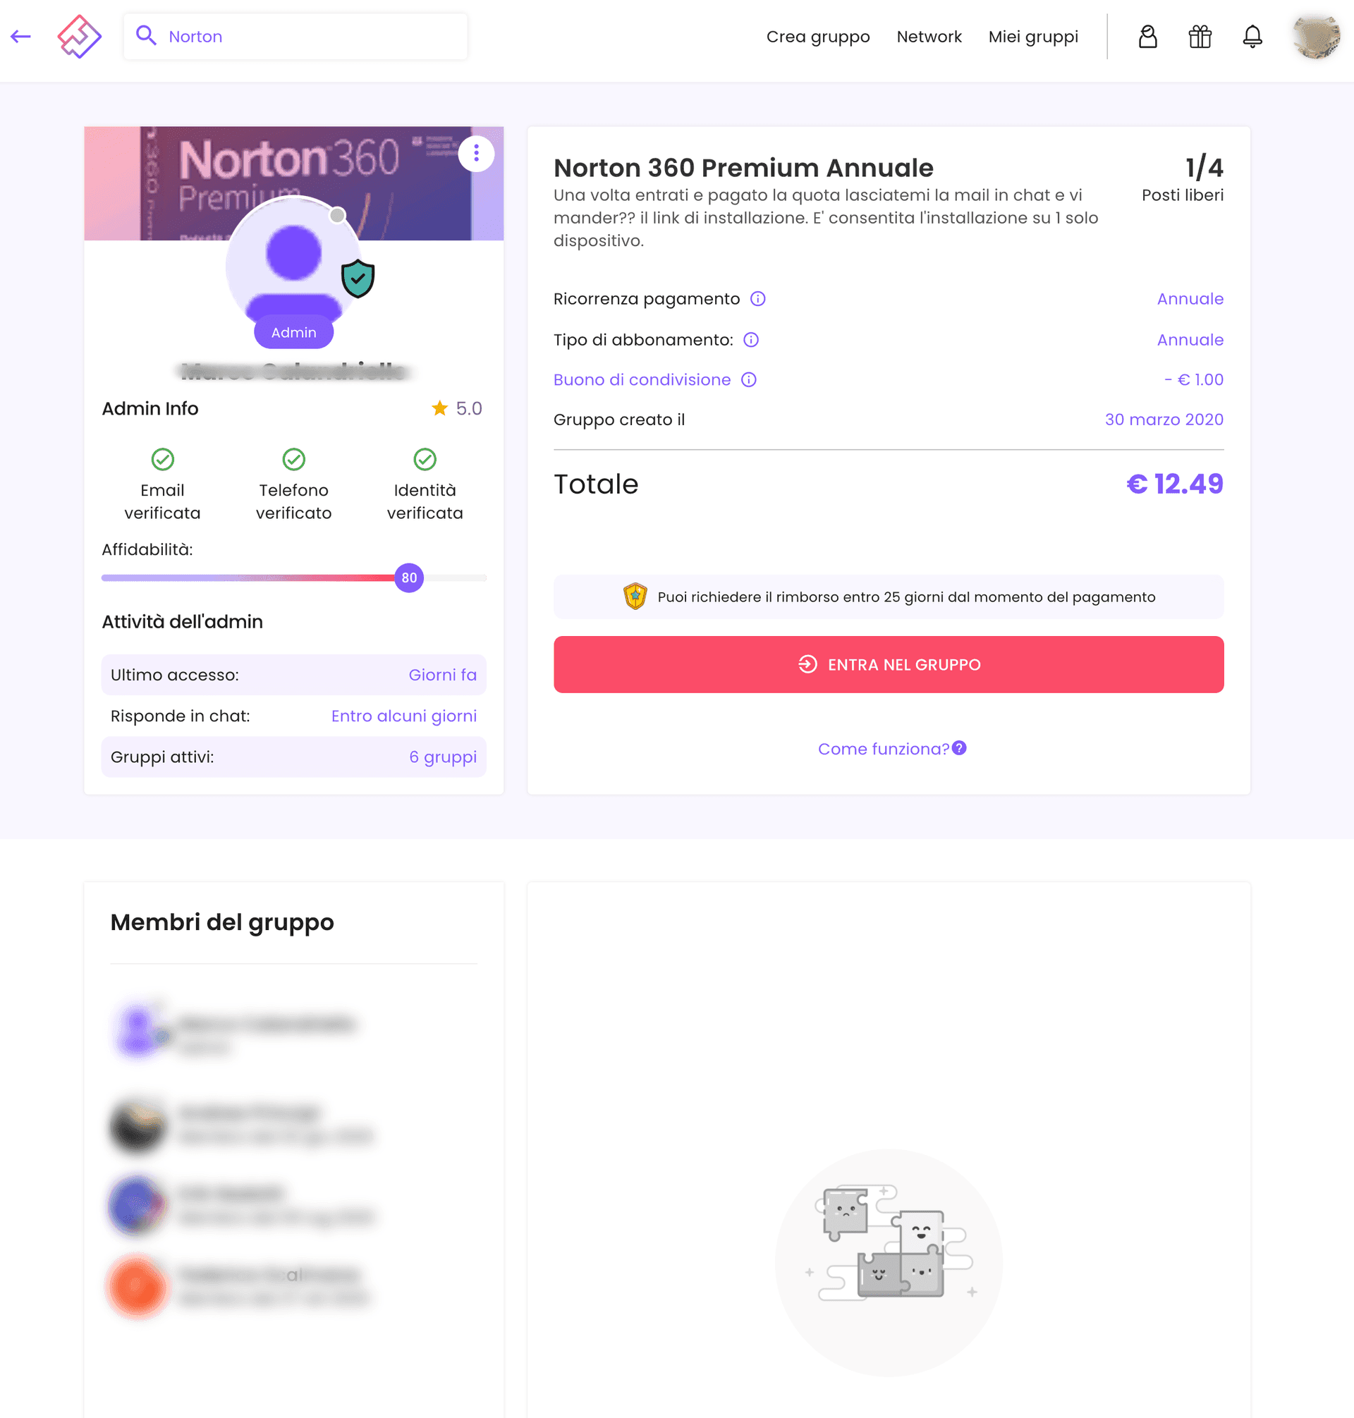
Task: Drag the affidabilità reliability slider
Action: [x=408, y=577]
